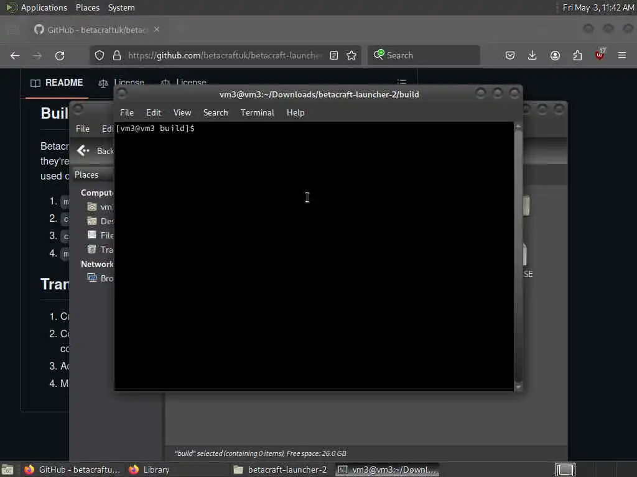This screenshot has height=477, width=637.
Task: Select Browse Network in sidebar
Action: point(100,278)
